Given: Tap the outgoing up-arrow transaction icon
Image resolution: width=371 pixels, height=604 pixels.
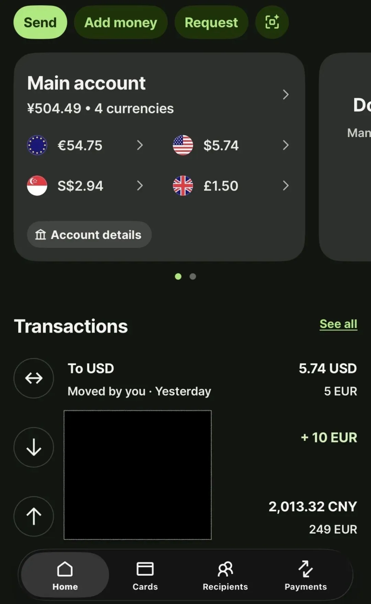Looking at the screenshot, I should (34, 516).
